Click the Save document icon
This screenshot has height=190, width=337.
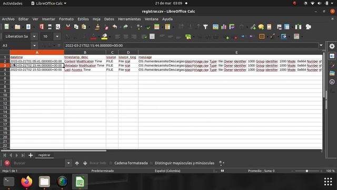coord(28,27)
